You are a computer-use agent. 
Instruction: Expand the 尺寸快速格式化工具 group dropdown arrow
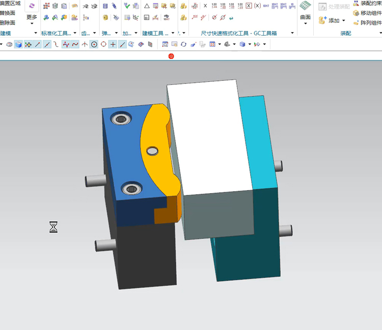(x=292, y=33)
